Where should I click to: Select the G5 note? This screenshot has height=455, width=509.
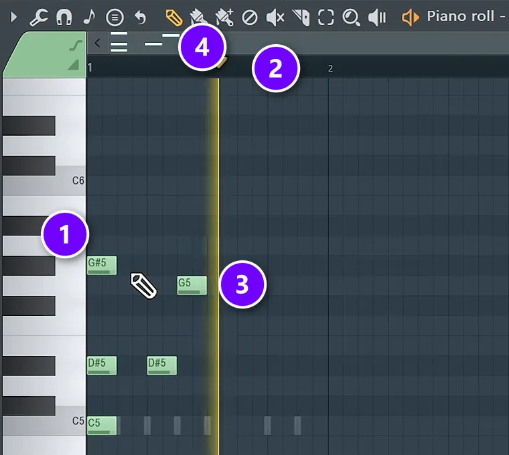coord(192,286)
